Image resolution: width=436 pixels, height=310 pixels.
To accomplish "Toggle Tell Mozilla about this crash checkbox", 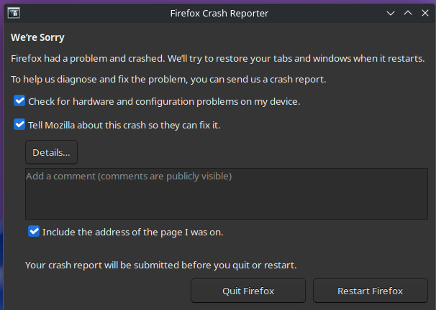I will (x=19, y=124).
